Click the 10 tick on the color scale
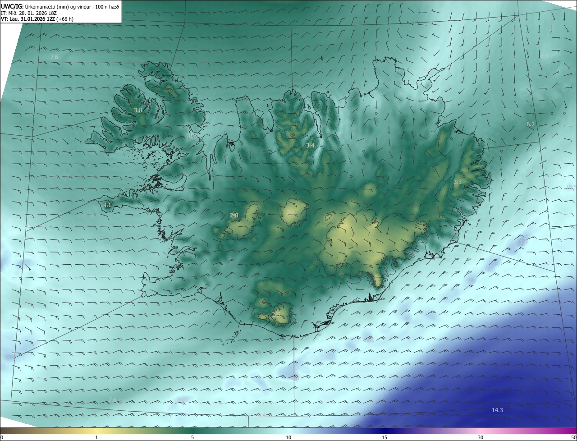 (x=288, y=437)
